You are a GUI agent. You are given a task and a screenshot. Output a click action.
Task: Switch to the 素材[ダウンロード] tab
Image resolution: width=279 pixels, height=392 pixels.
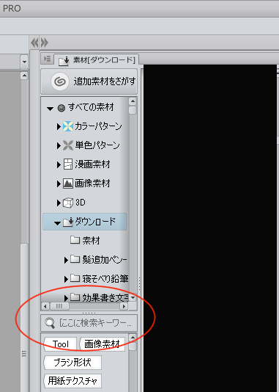tap(97, 60)
